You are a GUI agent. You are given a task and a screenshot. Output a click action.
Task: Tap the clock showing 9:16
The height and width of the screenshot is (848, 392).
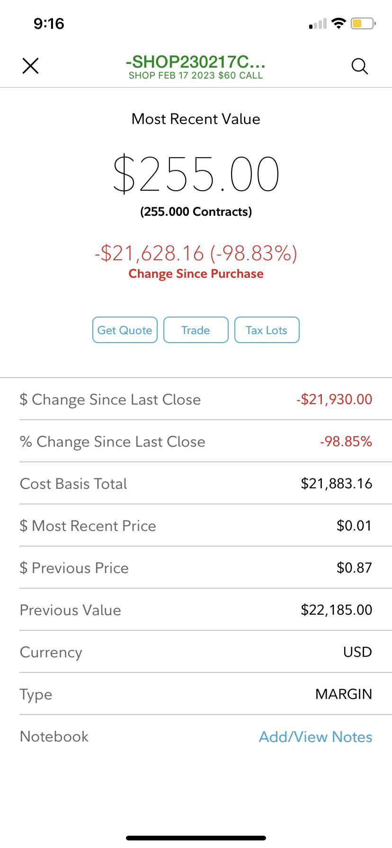tap(49, 23)
